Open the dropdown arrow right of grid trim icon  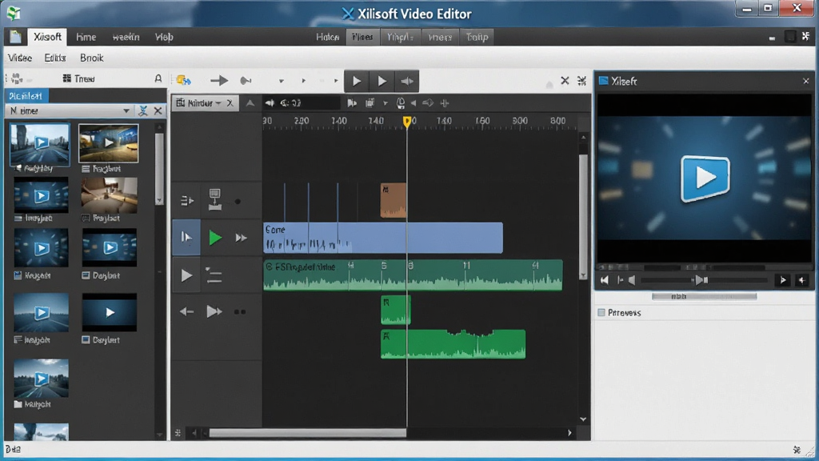(385, 103)
